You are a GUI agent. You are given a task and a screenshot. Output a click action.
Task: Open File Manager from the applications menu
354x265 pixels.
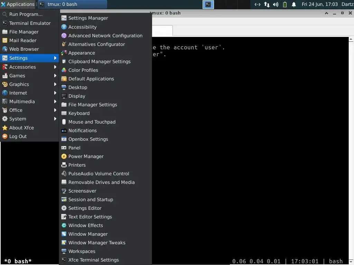point(30,32)
